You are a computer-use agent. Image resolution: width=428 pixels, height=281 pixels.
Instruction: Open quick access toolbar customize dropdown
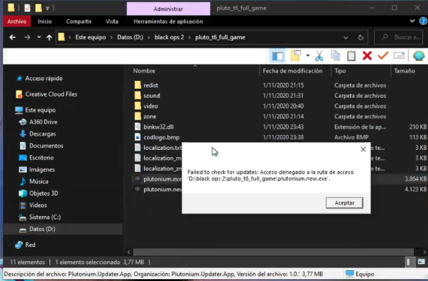[x=48, y=8]
